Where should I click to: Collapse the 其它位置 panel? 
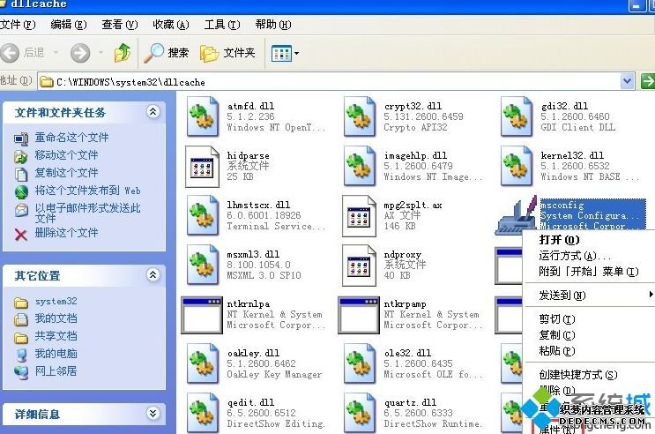click(x=153, y=274)
